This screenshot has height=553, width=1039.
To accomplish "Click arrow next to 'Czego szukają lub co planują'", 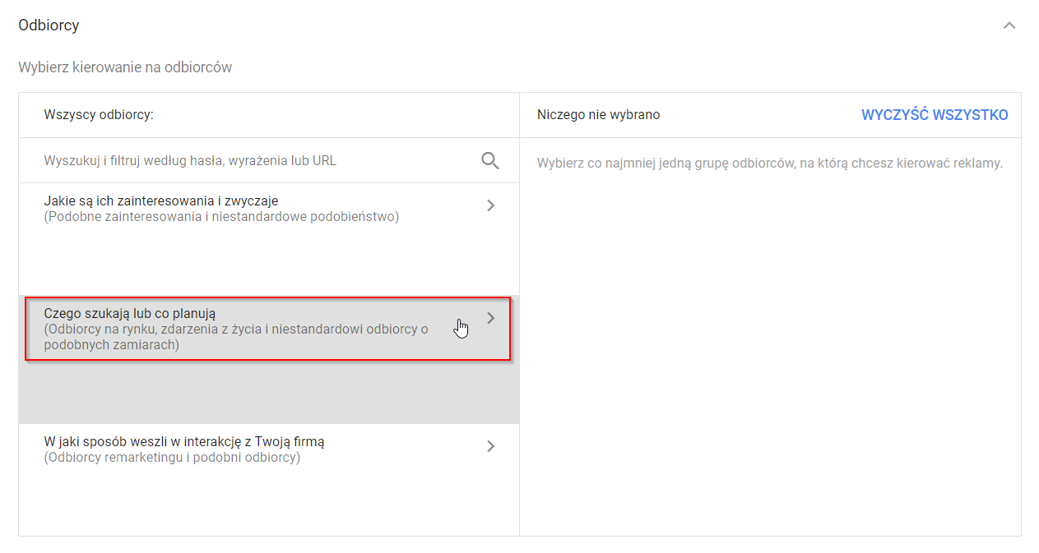I will pos(490,318).
